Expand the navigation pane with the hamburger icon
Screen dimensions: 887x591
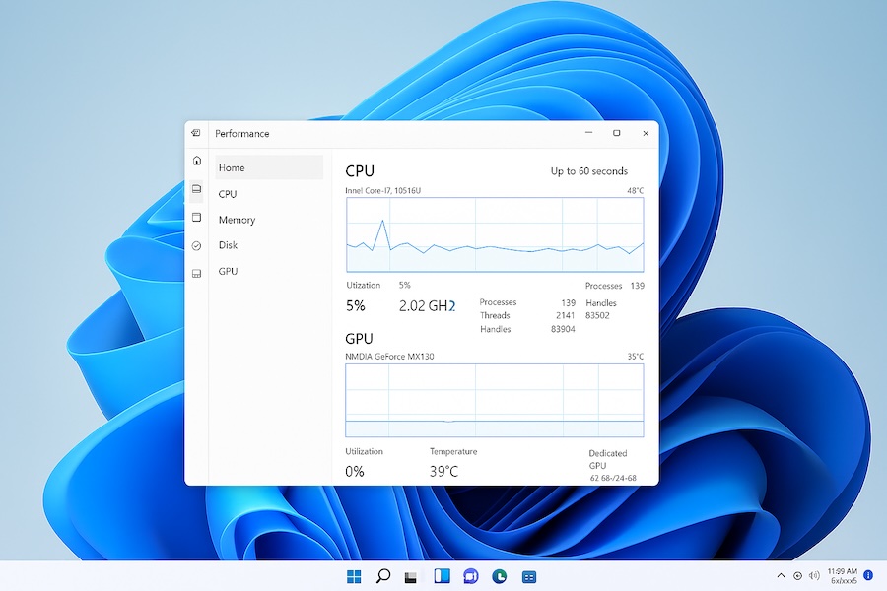tap(196, 133)
